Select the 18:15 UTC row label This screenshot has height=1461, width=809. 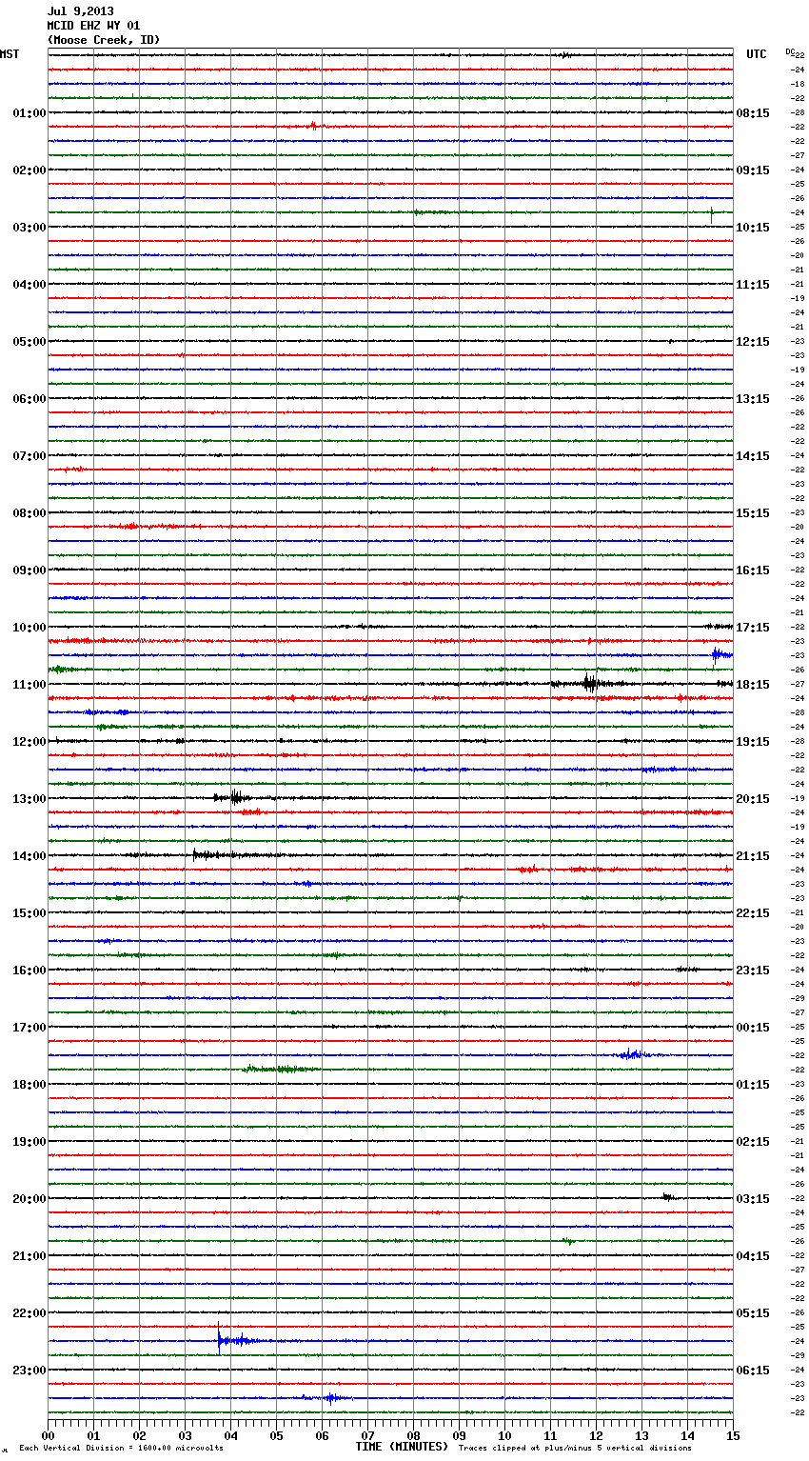753,685
